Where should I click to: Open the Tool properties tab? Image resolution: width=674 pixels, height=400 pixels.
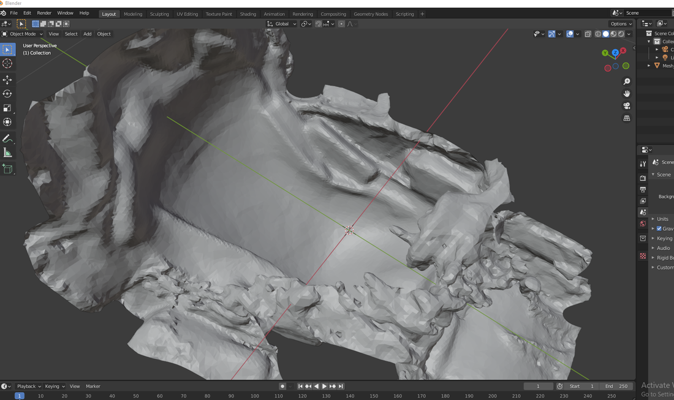click(643, 164)
